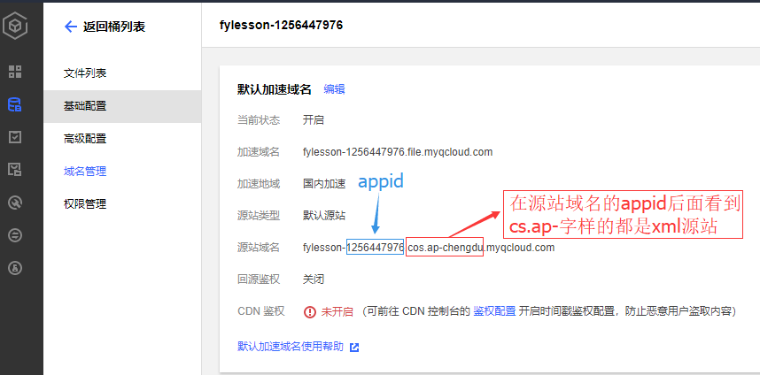Open 高级配置 menu item
The width and height of the screenshot is (760, 375).
pos(85,139)
